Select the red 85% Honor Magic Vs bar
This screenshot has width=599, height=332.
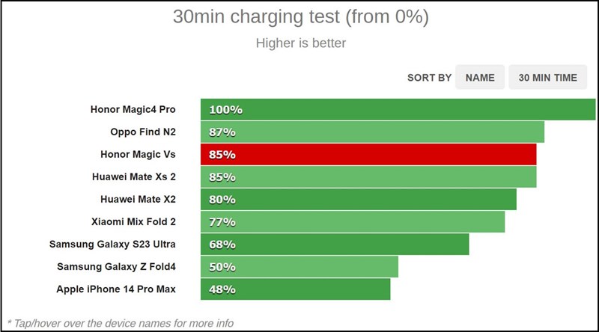(x=368, y=155)
